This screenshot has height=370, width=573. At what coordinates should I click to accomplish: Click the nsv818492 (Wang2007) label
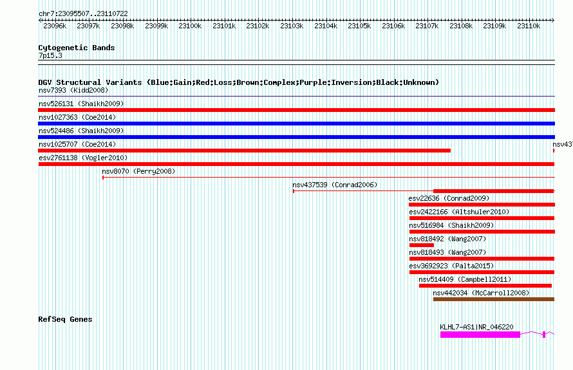click(447, 239)
